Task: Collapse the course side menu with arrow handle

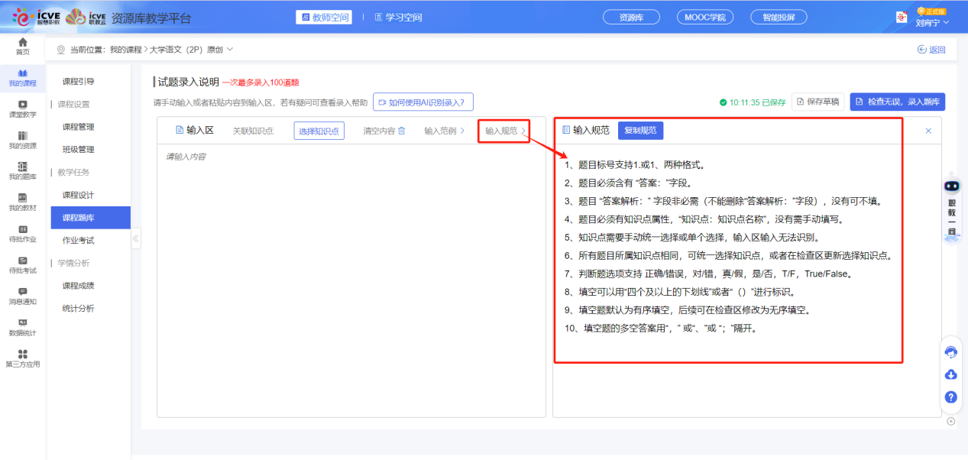Action: 136,238
